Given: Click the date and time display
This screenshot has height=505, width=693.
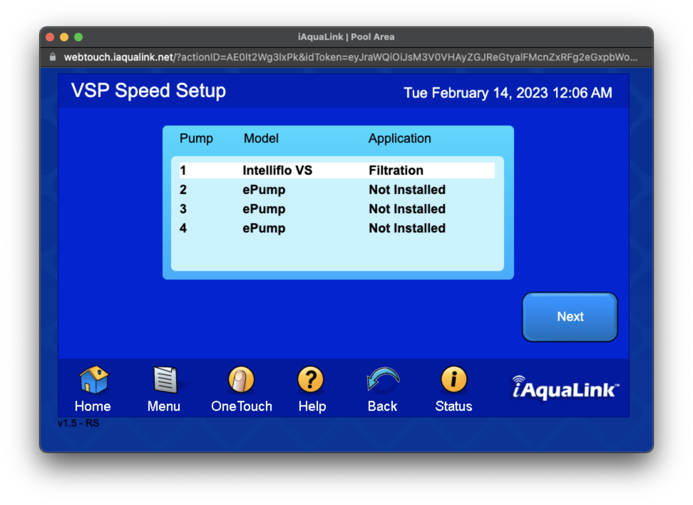Looking at the screenshot, I should point(508,93).
